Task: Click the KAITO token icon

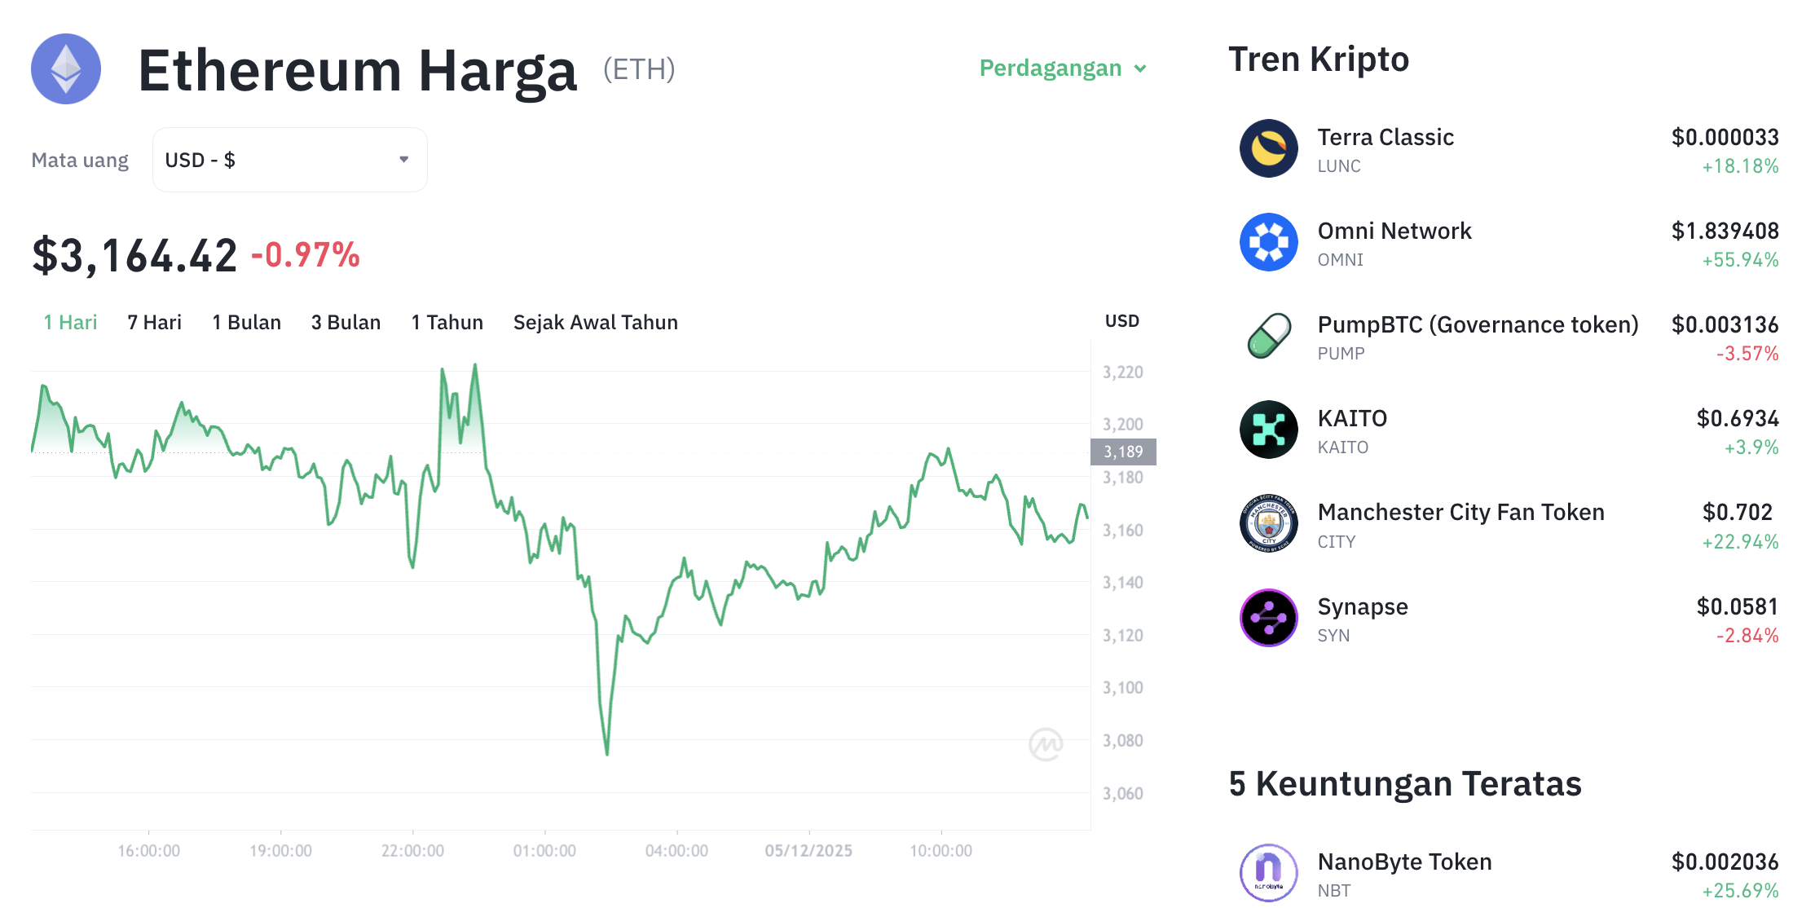Action: (x=1268, y=430)
